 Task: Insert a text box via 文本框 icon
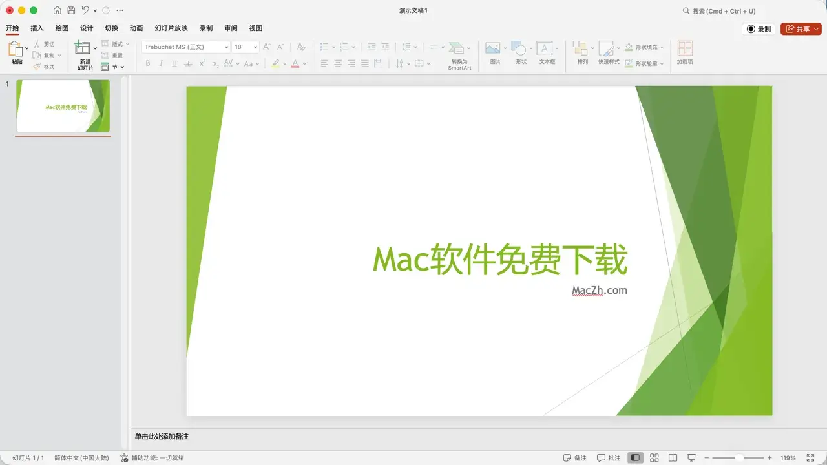pyautogui.click(x=545, y=48)
